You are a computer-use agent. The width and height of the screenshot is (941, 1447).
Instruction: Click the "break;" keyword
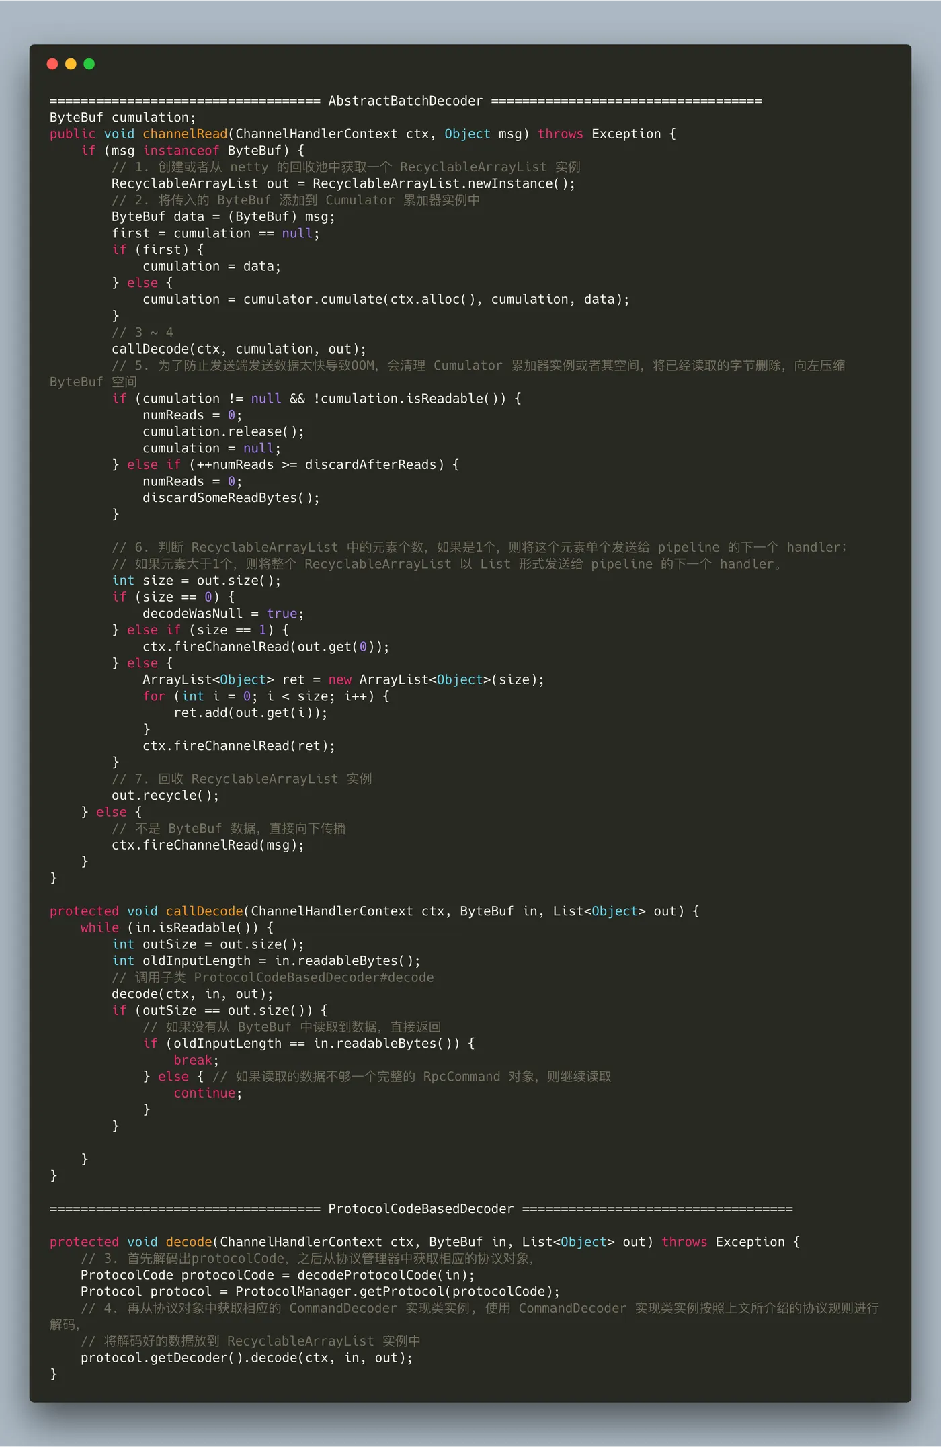point(196,1060)
